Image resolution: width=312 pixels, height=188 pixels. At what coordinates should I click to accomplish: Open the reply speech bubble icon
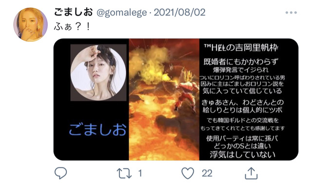(60, 173)
